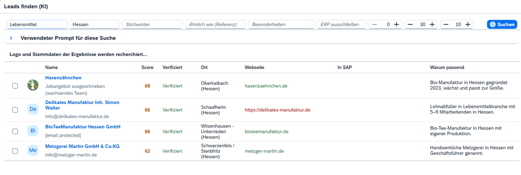
Task: Click Bio-Tee-Manufaktur in Hessen reason text
Action: pyautogui.click(x=465, y=131)
